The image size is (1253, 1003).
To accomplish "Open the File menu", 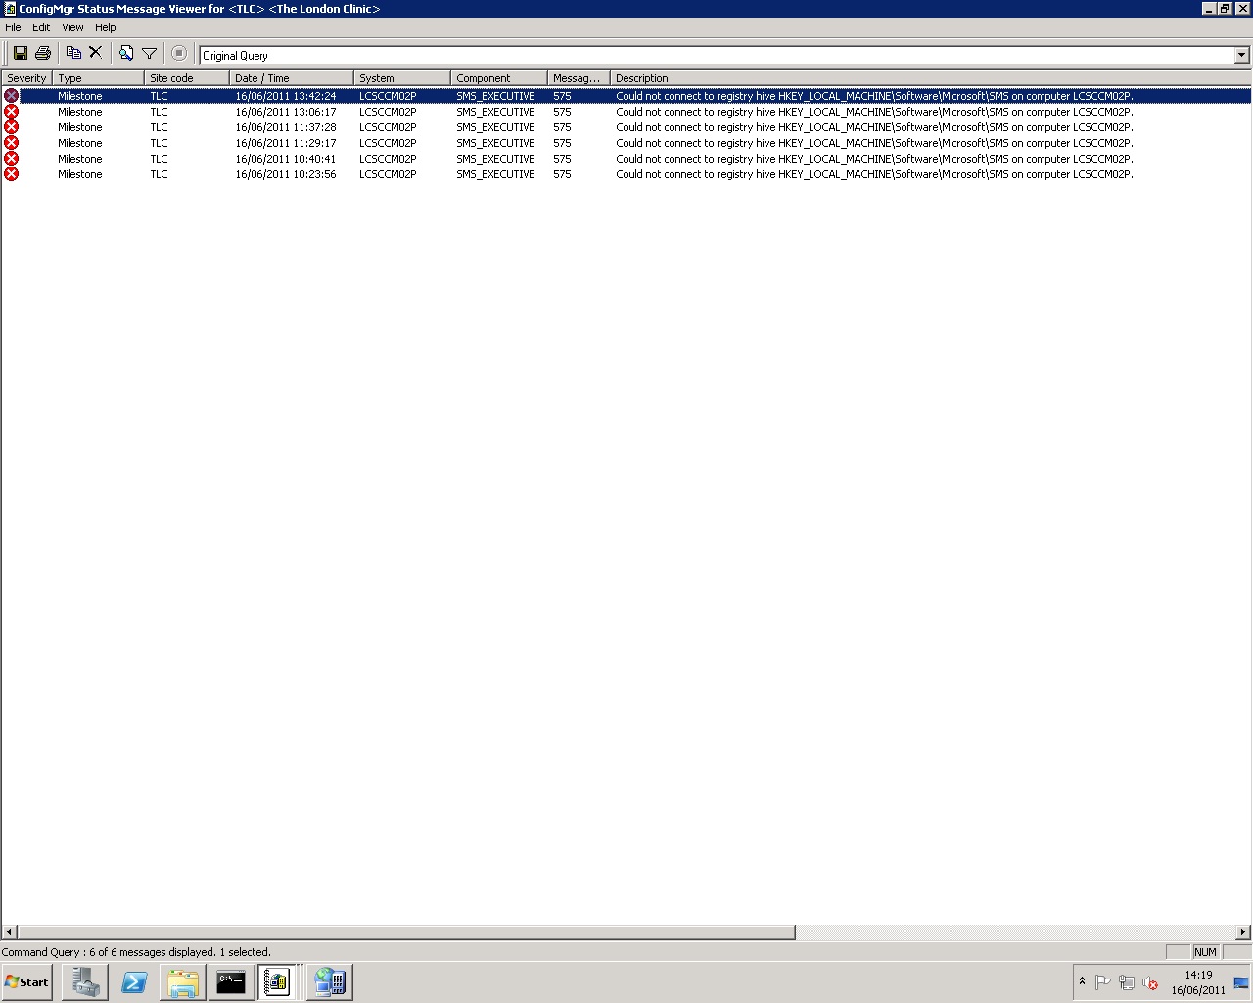I will [13, 27].
